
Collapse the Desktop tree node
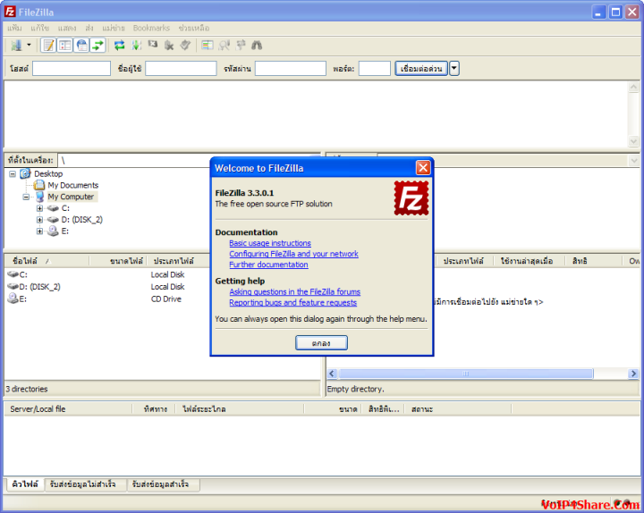13,174
